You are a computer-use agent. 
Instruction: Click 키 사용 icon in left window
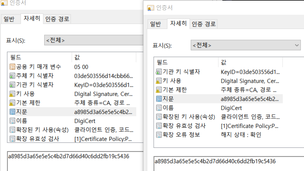(x=12, y=94)
